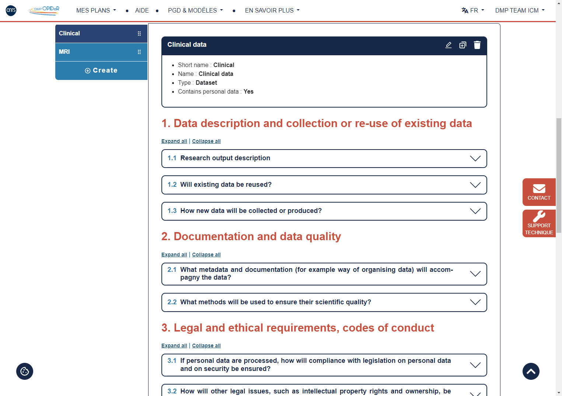Click Create to add a research output
Image resolution: width=562 pixels, height=396 pixels.
tap(101, 70)
